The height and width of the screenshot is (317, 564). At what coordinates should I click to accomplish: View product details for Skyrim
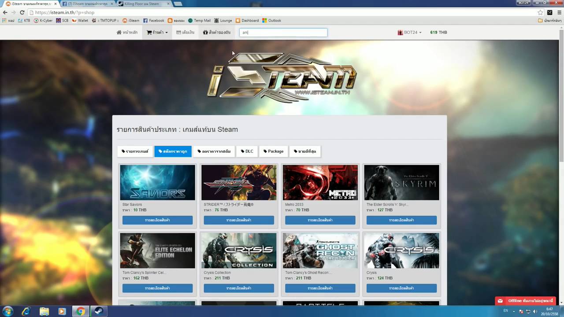(401, 220)
